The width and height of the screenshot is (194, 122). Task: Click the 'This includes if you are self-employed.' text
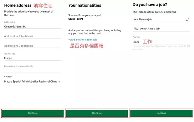154,12
